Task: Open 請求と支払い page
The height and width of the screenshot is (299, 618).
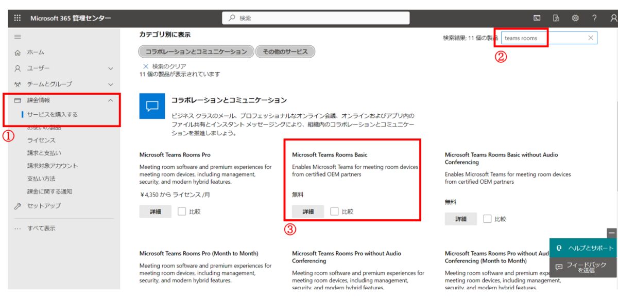Action: tap(44, 153)
